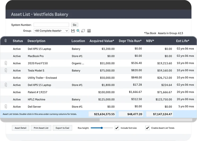Image resolution: width=197 pixels, height=141 pixels.
Task: Sort by the Acquired Value column header
Action: pyautogui.click(x=102, y=41)
